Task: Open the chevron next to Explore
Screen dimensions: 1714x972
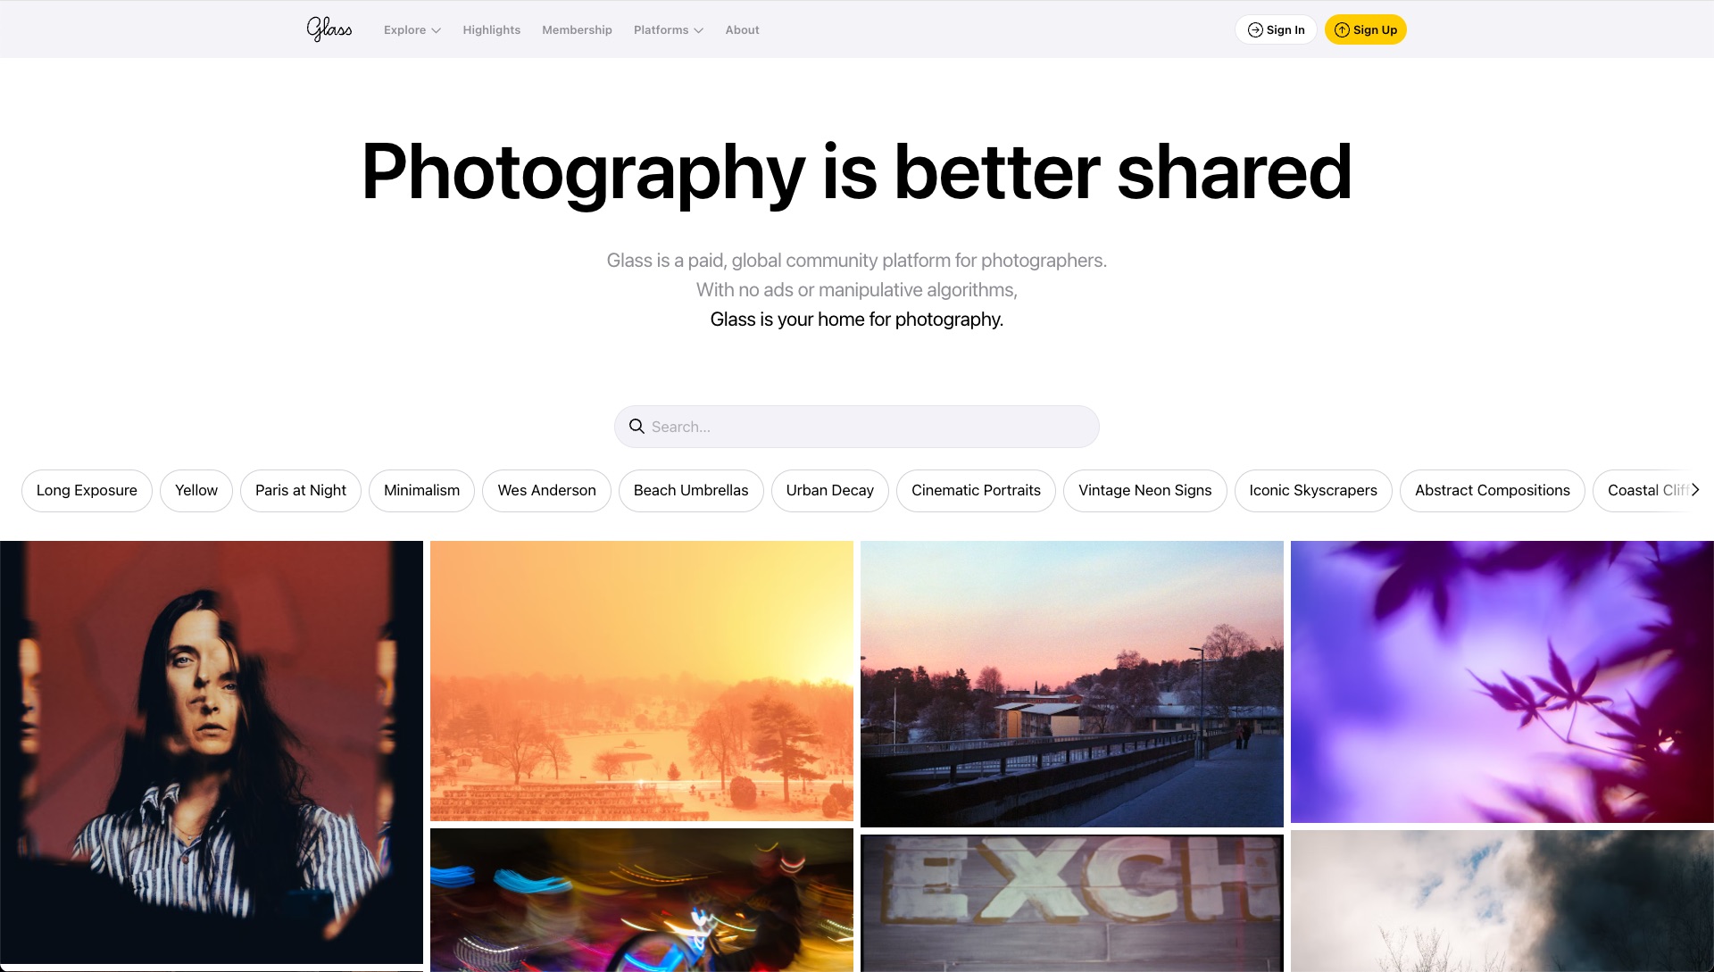Action: click(437, 29)
